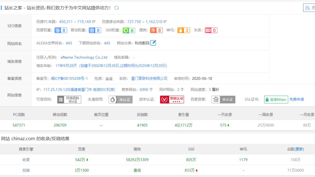Click the 科技数码 category text
Viewport: 315px width, 177px height.
(x=142, y=43)
